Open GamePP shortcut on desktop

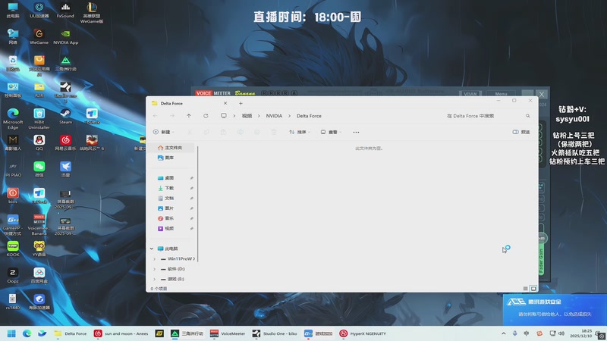click(13, 224)
